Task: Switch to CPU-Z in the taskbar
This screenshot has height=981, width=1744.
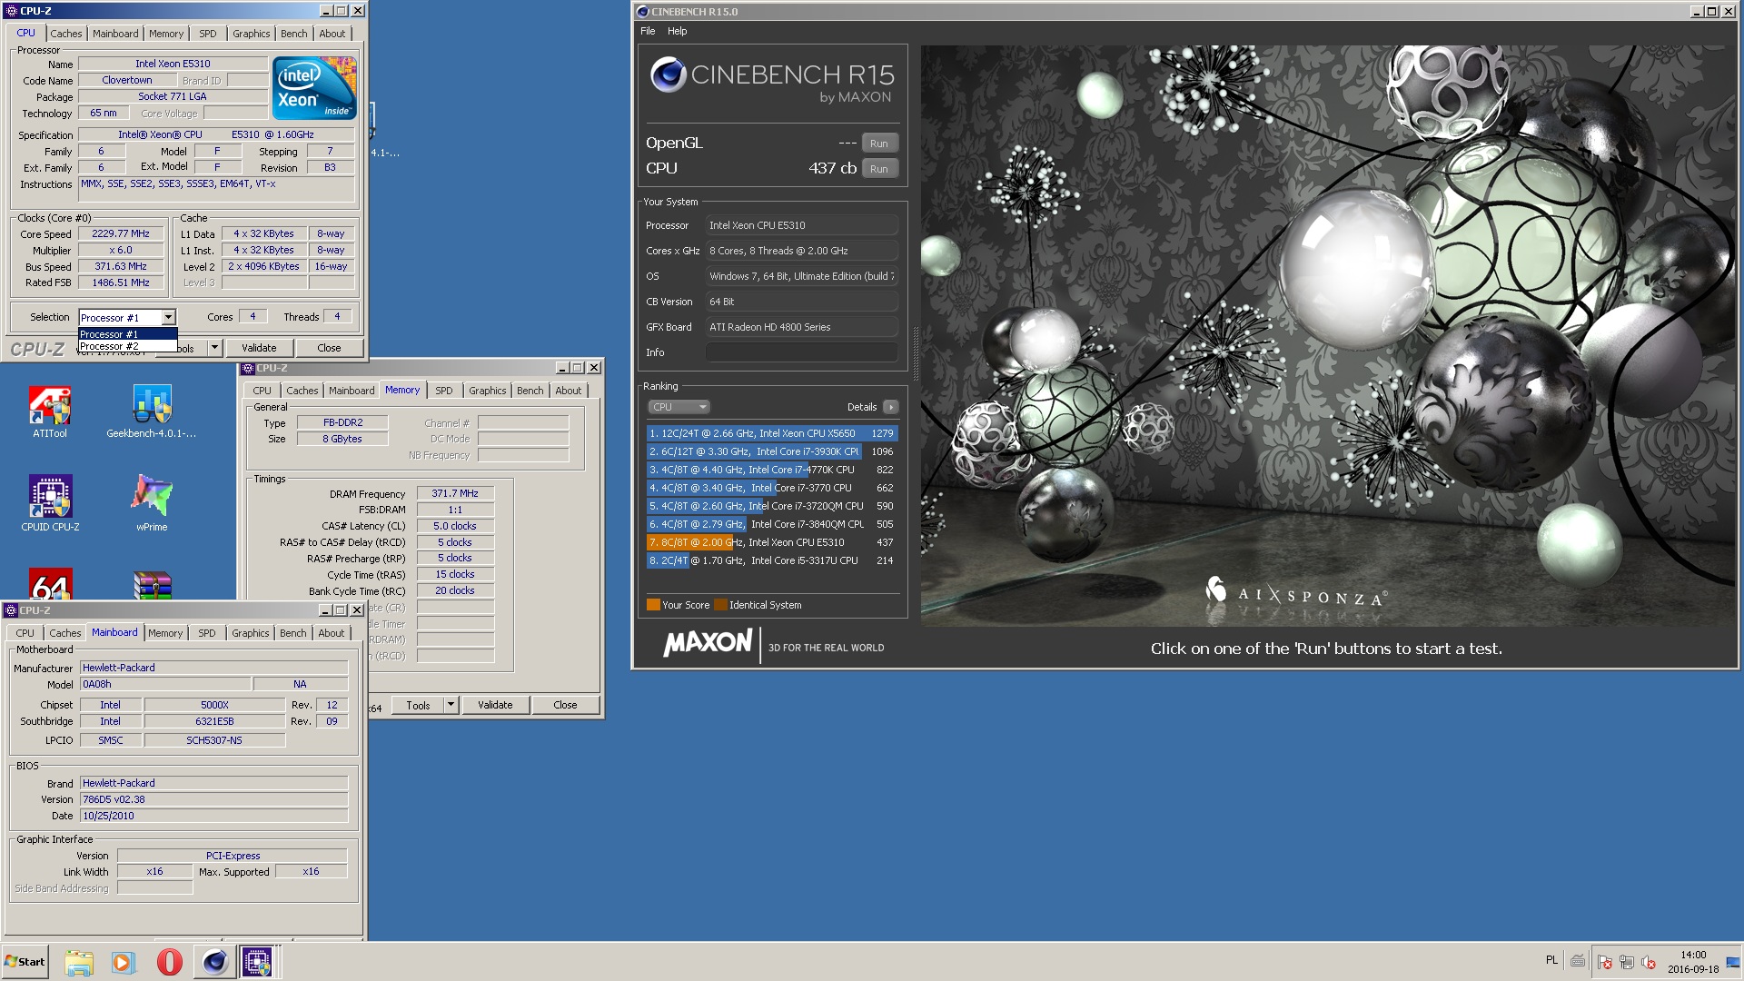Action: point(257,962)
